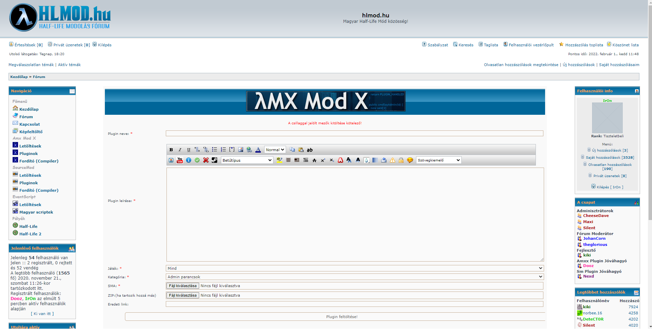The image size is (652, 329).
Task: Click the Plugin neve input field
Action: click(354, 134)
